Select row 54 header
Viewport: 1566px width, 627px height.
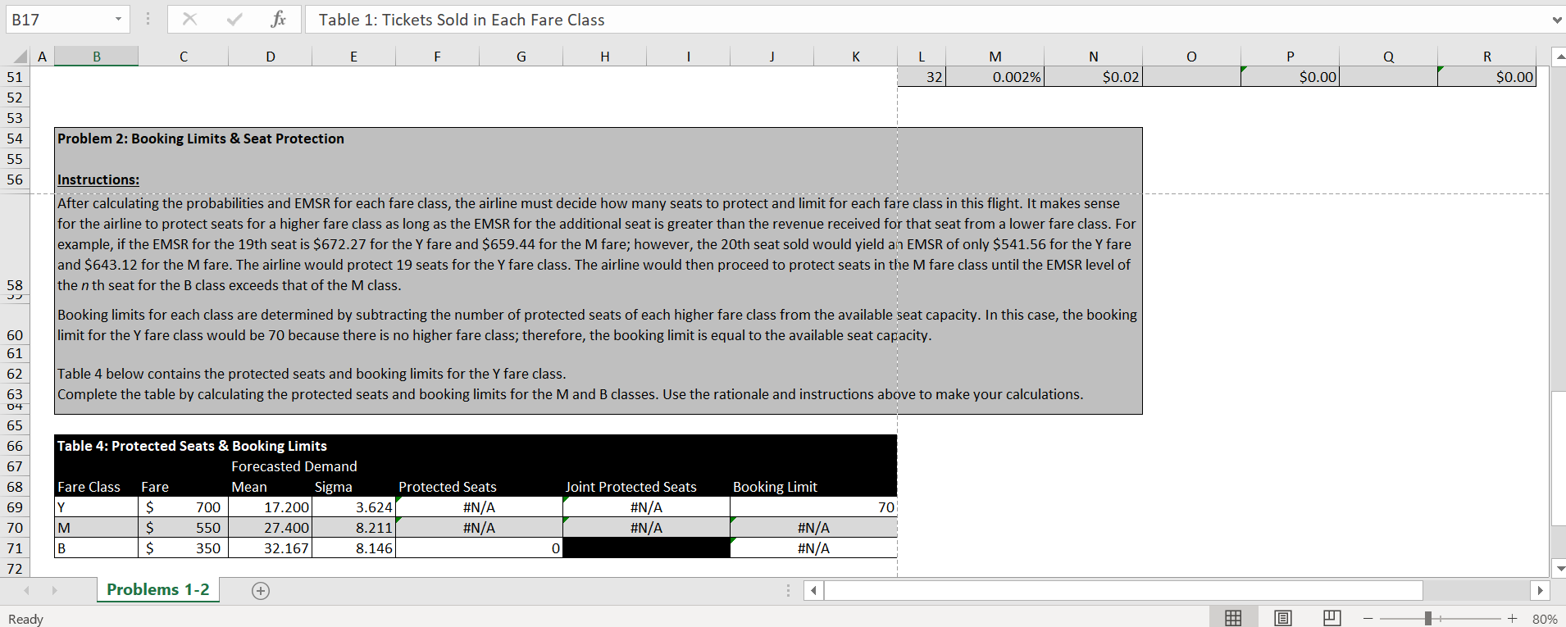pos(15,139)
